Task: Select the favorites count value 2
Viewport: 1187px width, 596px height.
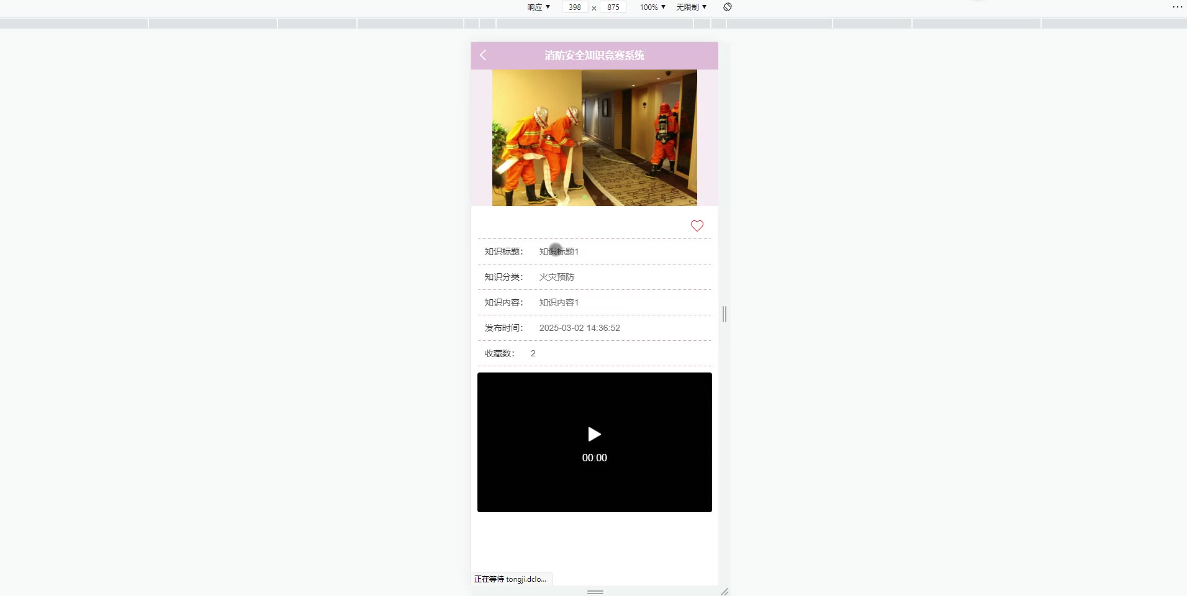Action: pos(533,353)
